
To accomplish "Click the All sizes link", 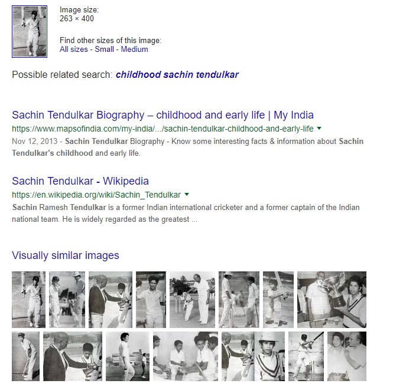I will click(x=74, y=49).
